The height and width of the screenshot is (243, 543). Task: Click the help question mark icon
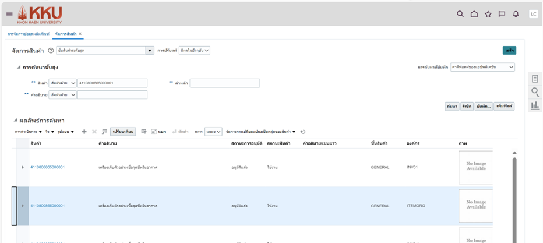tap(51, 51)
